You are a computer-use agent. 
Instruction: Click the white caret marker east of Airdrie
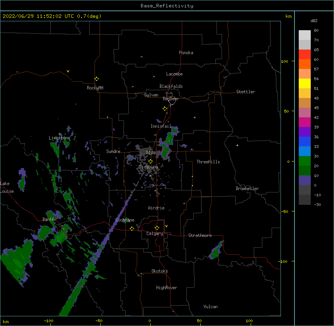click(184, 204)
